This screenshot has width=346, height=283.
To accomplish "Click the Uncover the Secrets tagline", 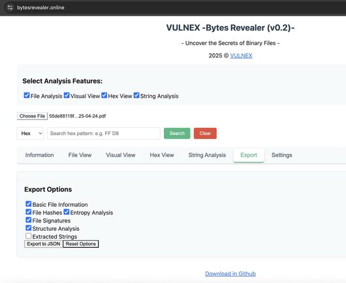I will (x=230, y=43).
